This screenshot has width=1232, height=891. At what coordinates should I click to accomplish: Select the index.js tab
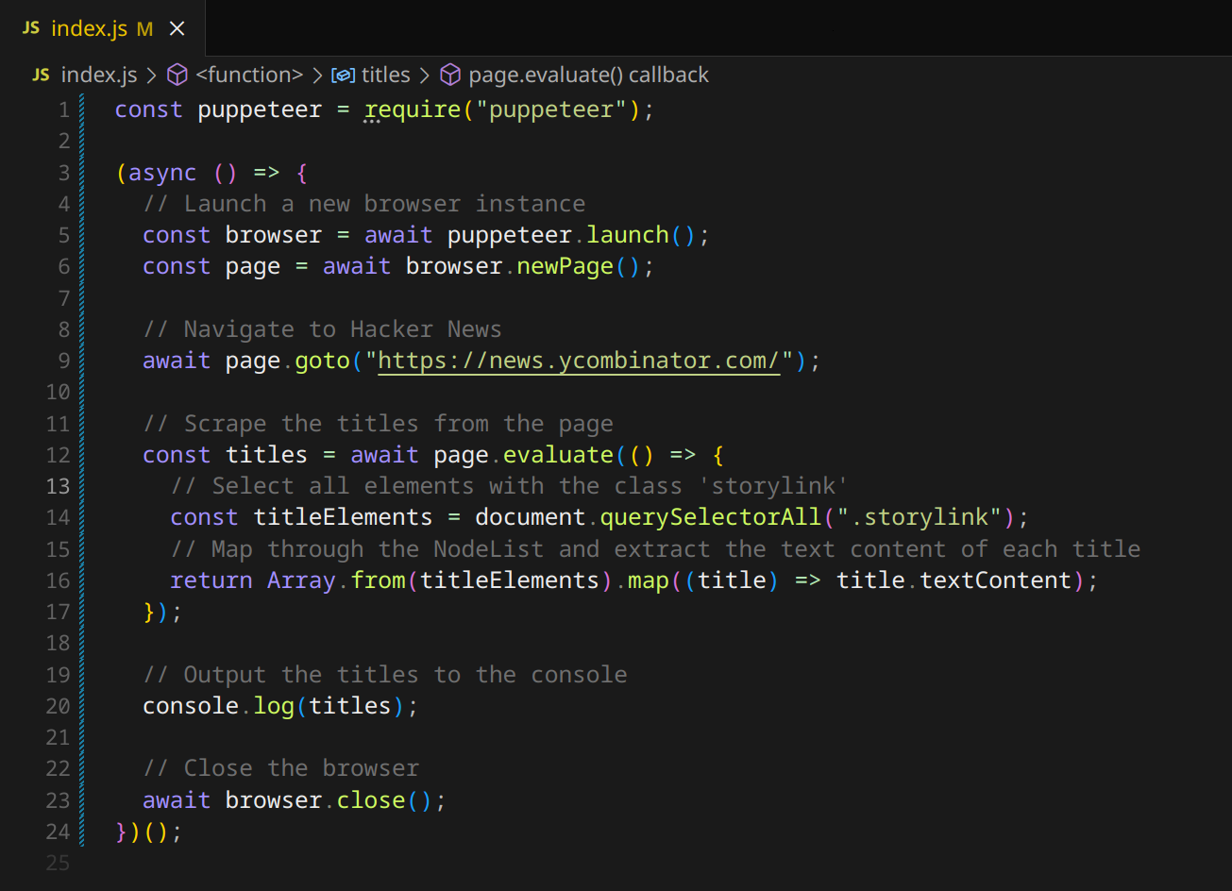coord(89,29)
